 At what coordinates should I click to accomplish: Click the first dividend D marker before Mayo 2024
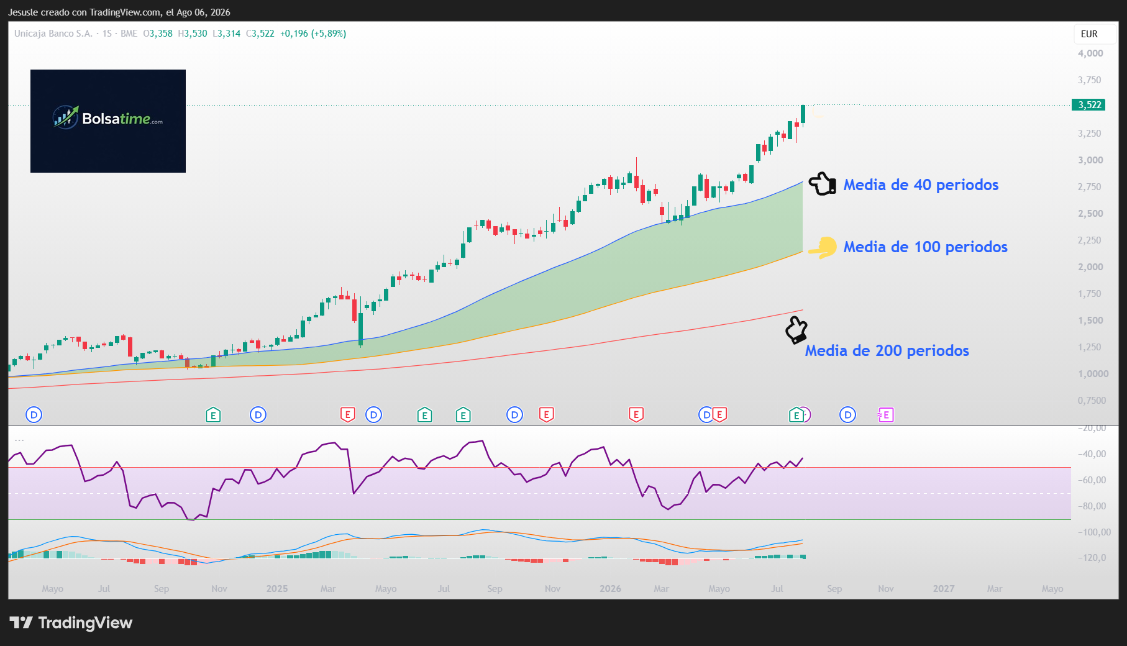pos(34,415)
